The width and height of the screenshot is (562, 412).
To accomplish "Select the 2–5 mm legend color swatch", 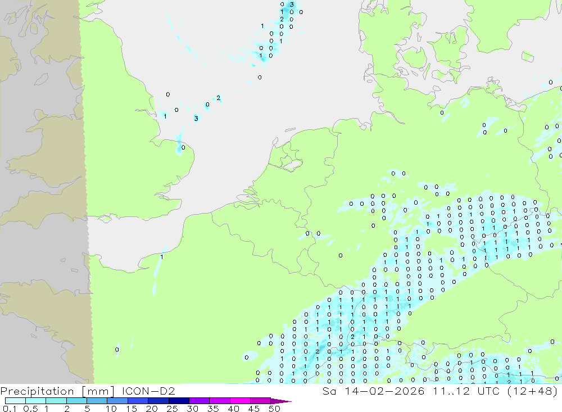I will (x=76, y=401).
